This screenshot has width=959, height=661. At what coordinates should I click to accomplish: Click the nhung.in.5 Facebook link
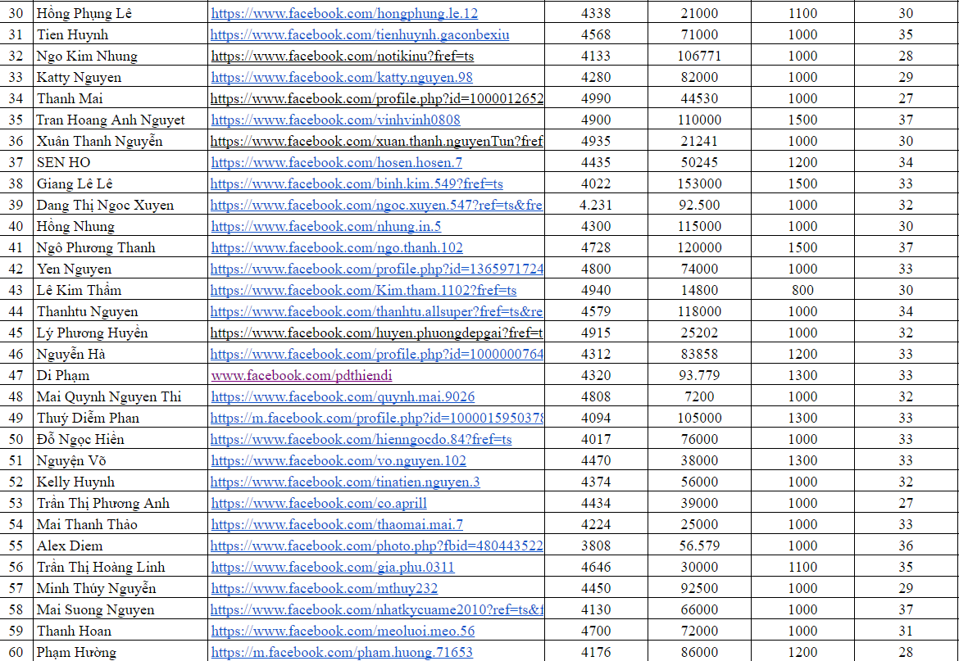(x=325, y=227)
